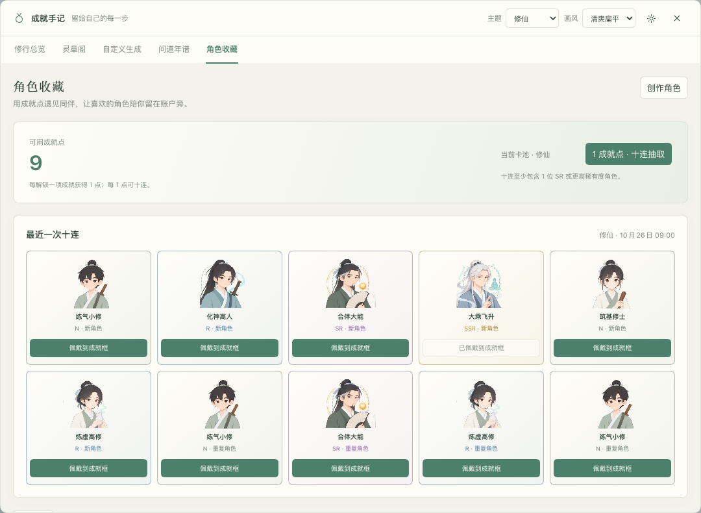
Task: Equip 炼虚高修 (R · 新角色) to the frame
Action: coord(88,468)
